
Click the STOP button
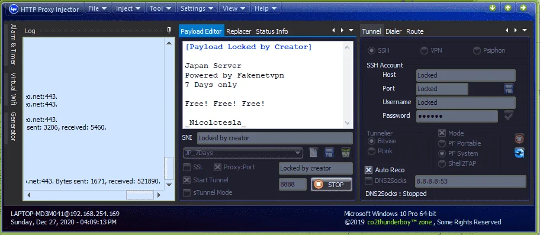pos(332,185)
